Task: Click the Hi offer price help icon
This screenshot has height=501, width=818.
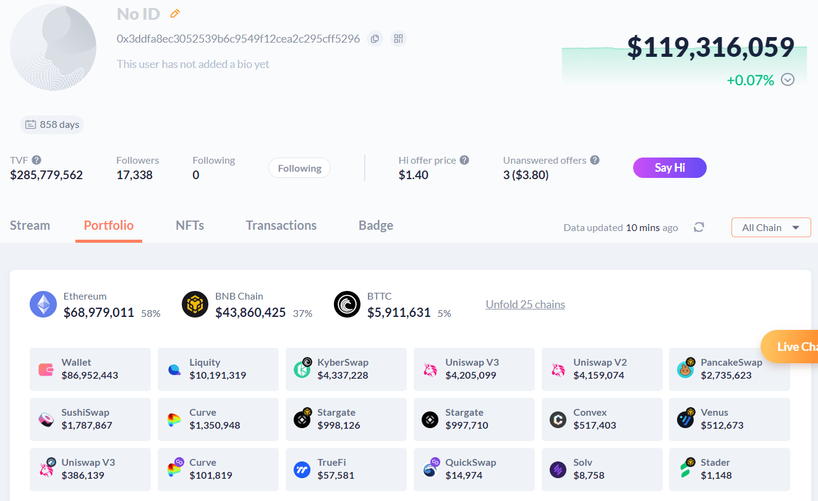Action: point(464,160)
